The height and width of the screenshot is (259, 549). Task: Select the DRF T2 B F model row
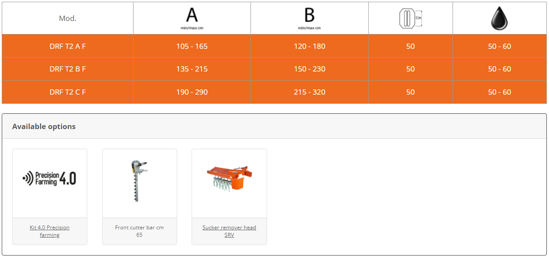(x=274, y=69)
